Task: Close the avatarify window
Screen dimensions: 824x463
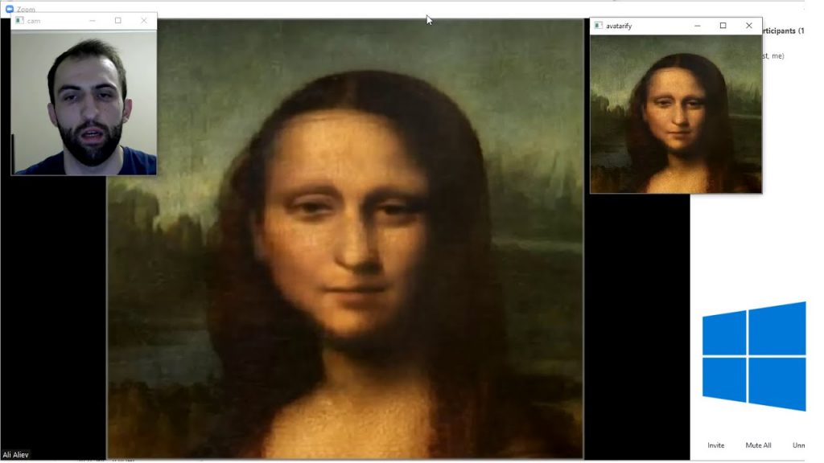Action: [749, 25]
